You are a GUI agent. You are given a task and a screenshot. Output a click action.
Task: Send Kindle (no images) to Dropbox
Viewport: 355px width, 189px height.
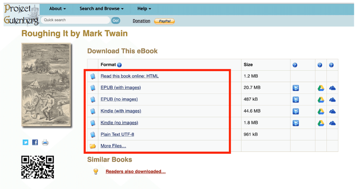(x=296, y=123)
